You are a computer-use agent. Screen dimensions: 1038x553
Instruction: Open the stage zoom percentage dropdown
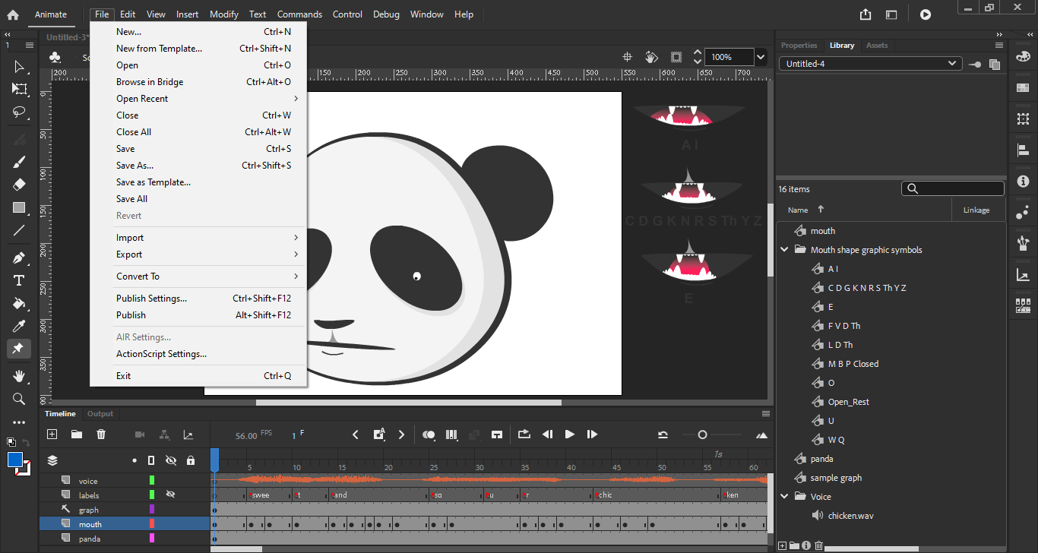761,57
